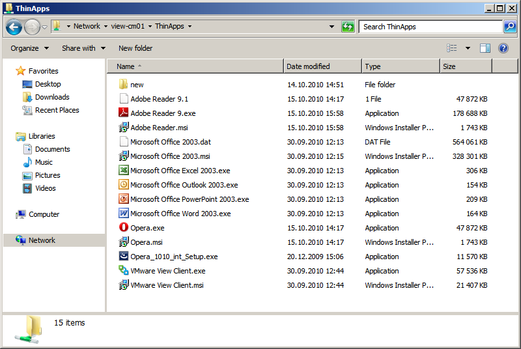Select Microsoft Office 2003.msi installer icon
This screenshot has height=349, width=521.
[123, 156]
